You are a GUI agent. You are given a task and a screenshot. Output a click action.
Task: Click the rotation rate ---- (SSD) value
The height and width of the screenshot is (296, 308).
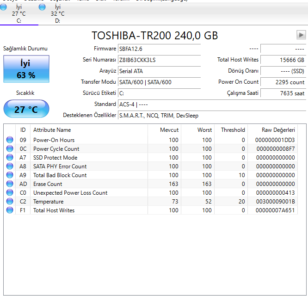283,71
